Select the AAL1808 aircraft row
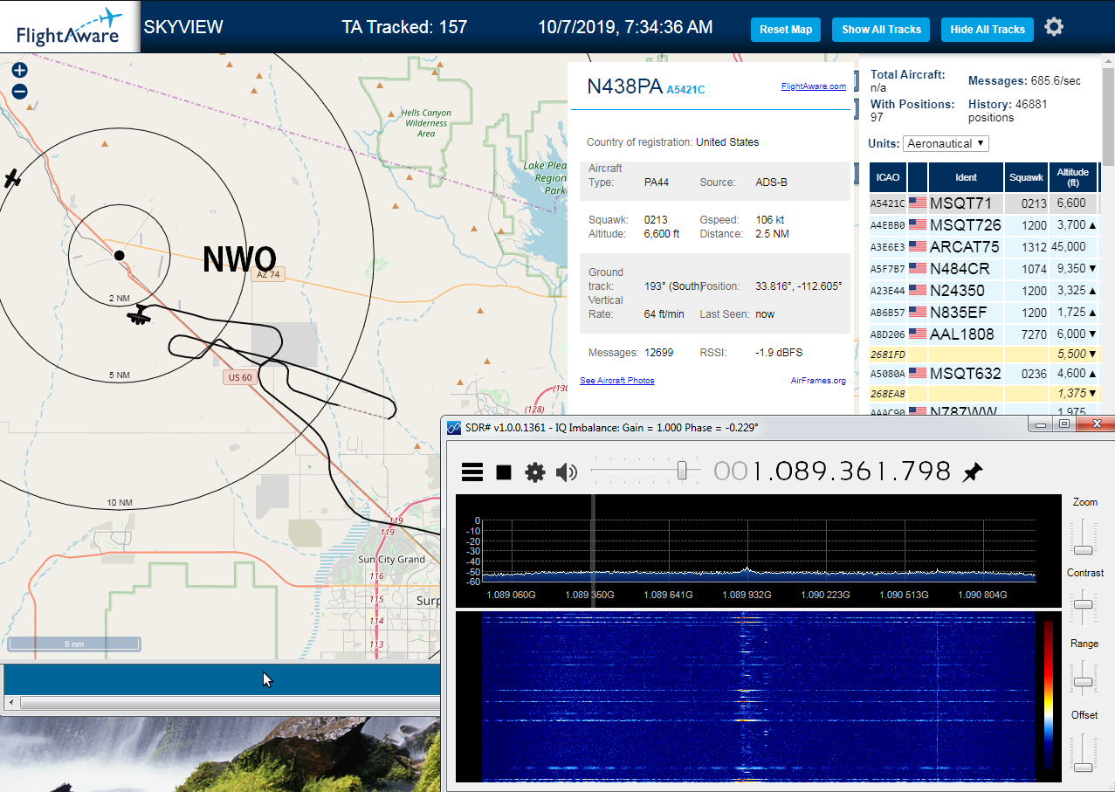1115x792 pixels. 983,334
